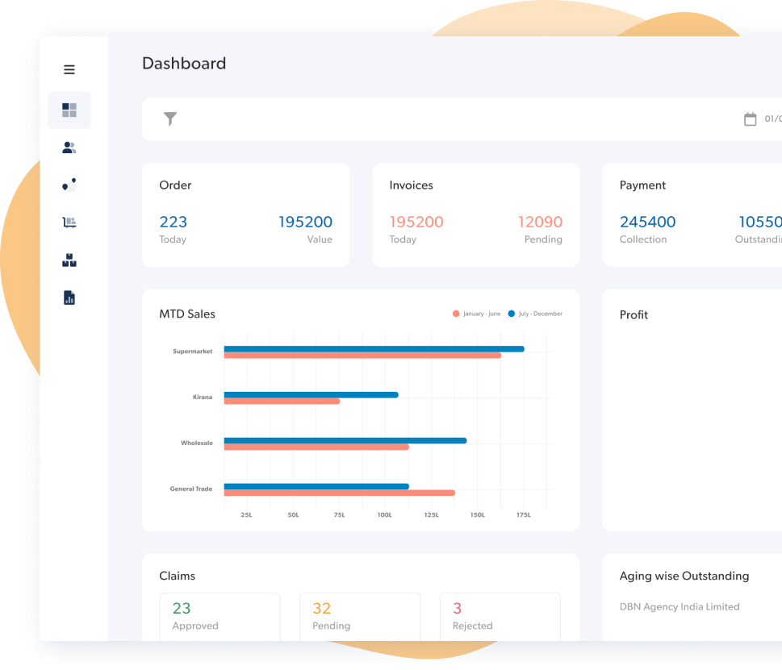This screenshot has height=670, width=782.
Task: Click the Kirana axis label
Action: point(203,397)
